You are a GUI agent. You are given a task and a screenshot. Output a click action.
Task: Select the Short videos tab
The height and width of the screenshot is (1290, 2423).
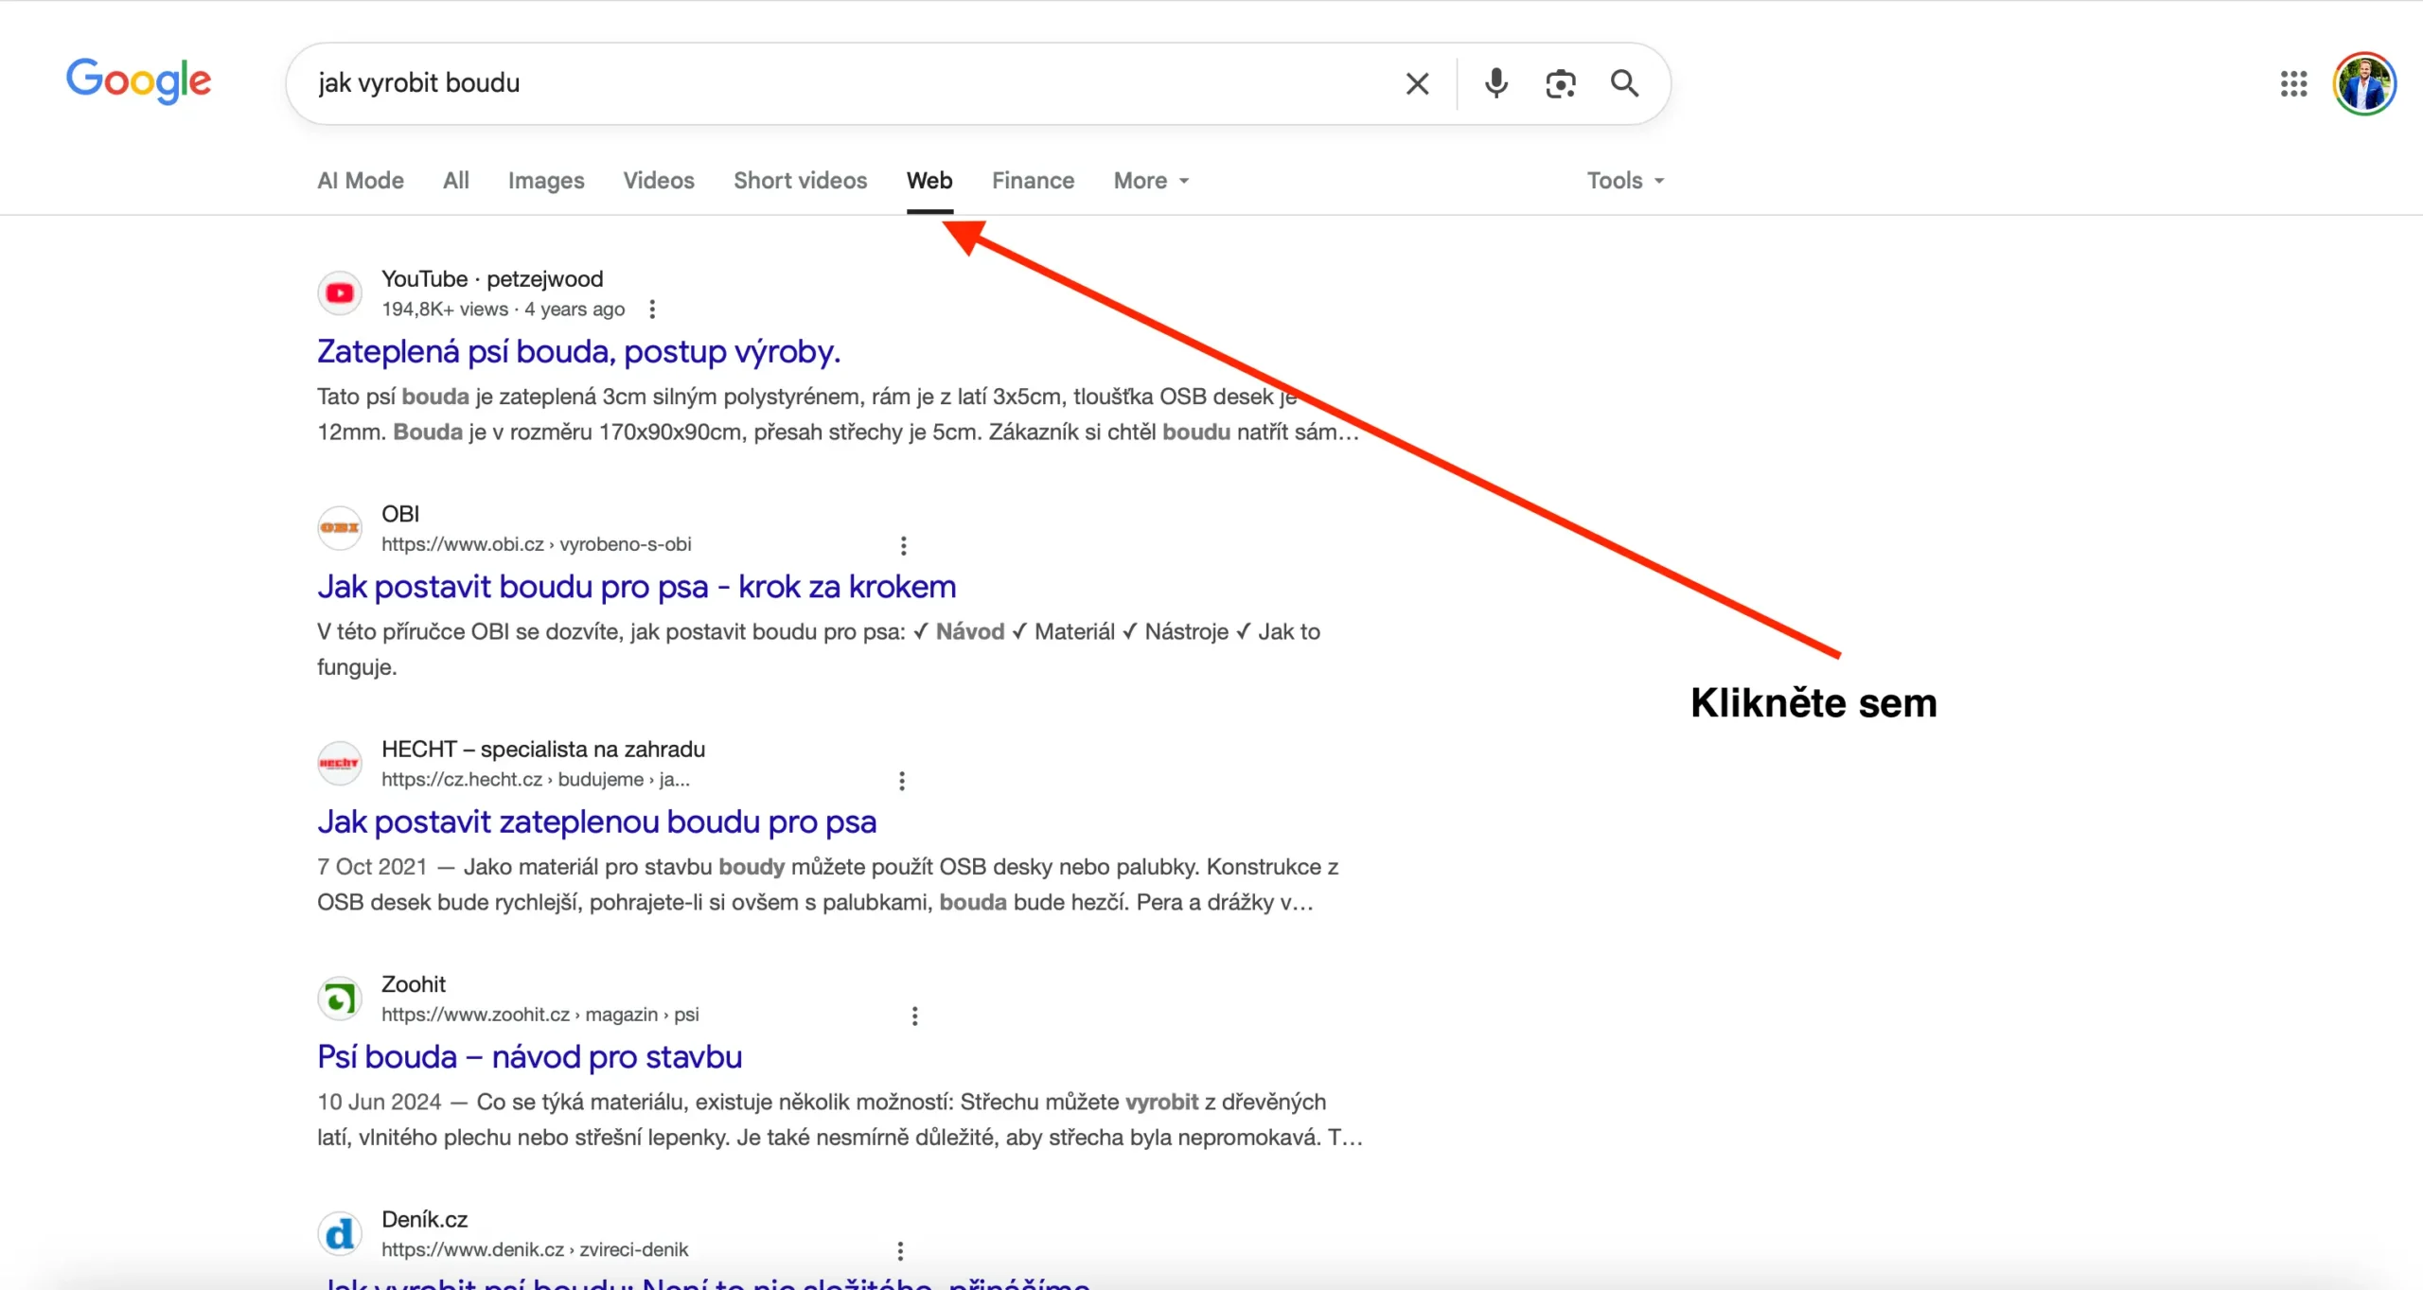coord(800,181)
